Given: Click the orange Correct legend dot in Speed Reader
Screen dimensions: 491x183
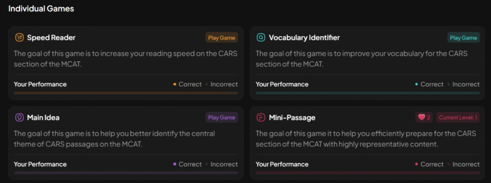Looking at the screenshot, I should (x=175, y=85).
